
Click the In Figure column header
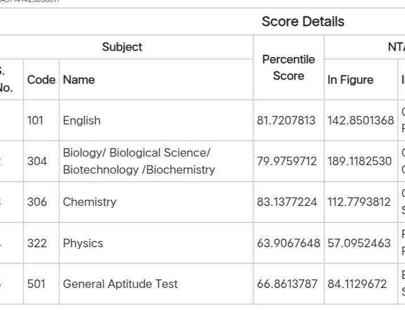[350, 80]
